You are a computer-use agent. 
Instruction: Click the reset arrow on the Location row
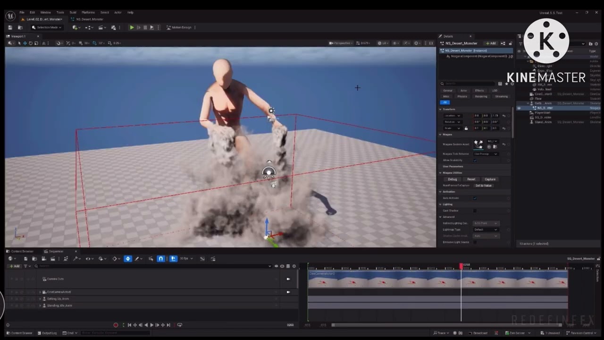504,116
